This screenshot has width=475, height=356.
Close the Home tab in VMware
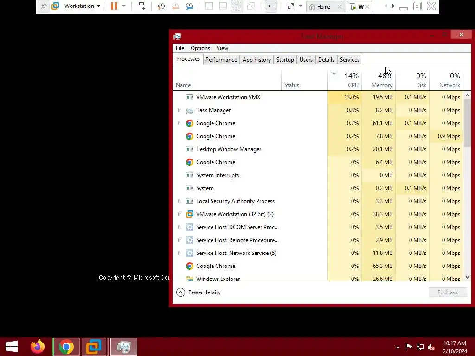(x=340, y=6)
